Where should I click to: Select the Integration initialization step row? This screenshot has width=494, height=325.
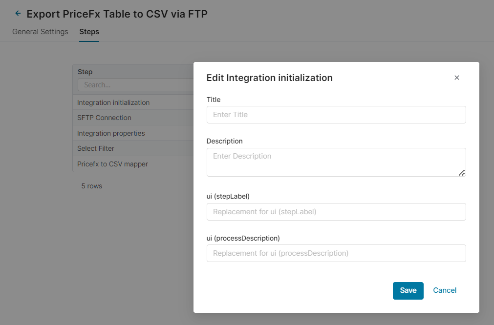click(x=113, y=102)
